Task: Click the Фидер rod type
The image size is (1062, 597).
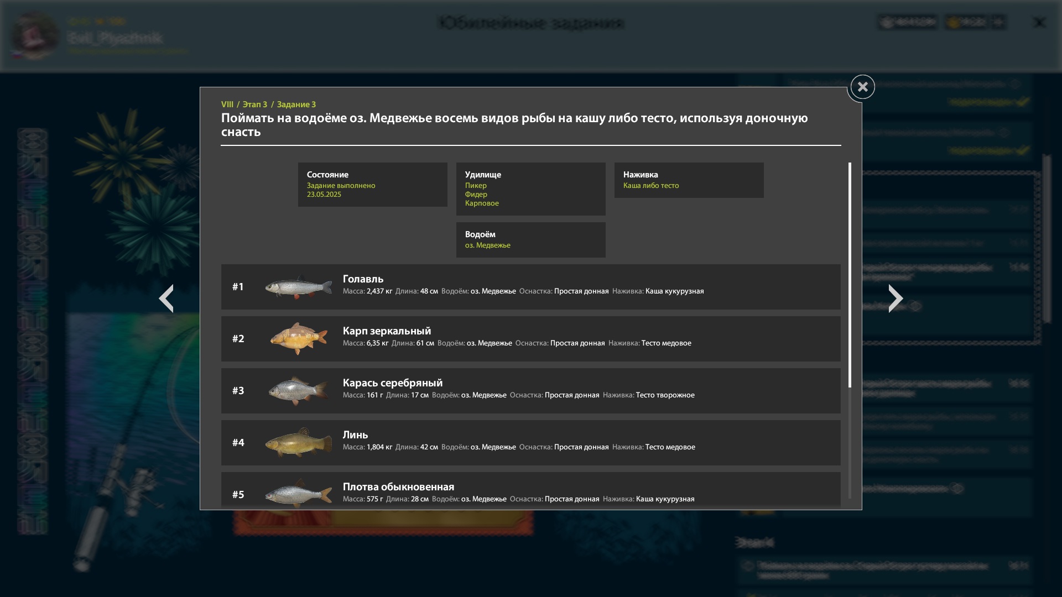Action: 476,195
